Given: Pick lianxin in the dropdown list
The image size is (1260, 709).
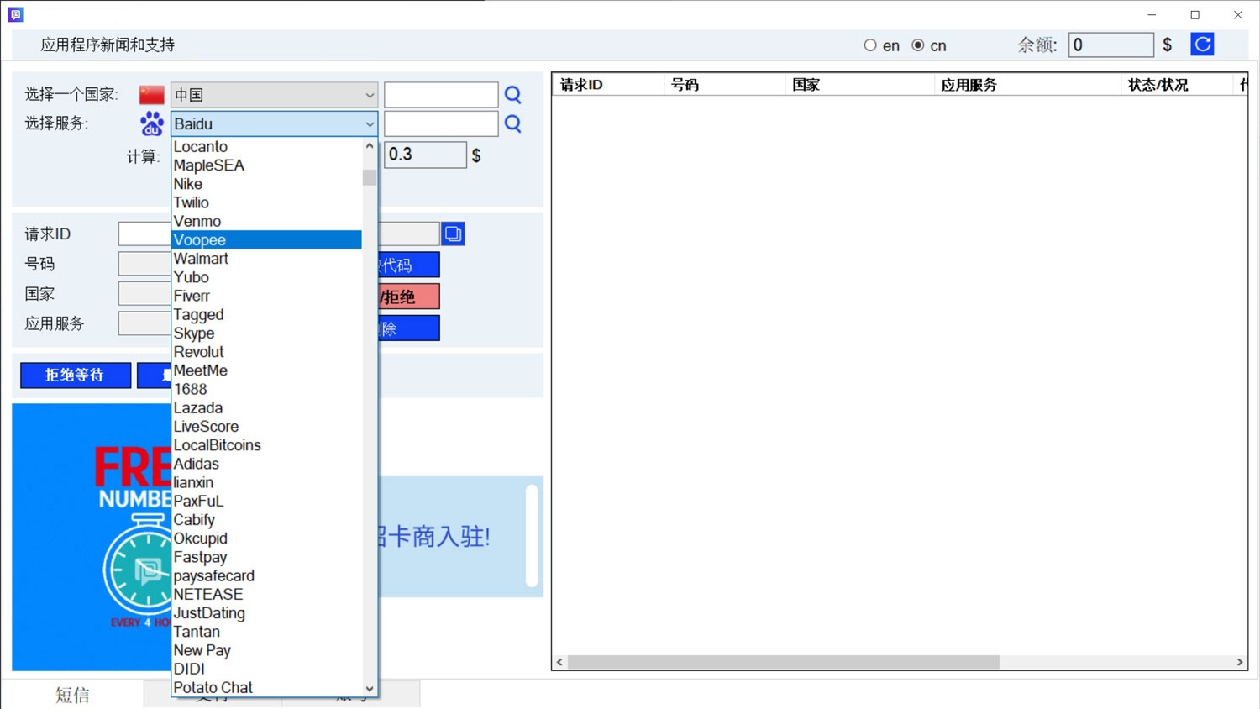Looking at the screenshot, I should pos(266,482).
